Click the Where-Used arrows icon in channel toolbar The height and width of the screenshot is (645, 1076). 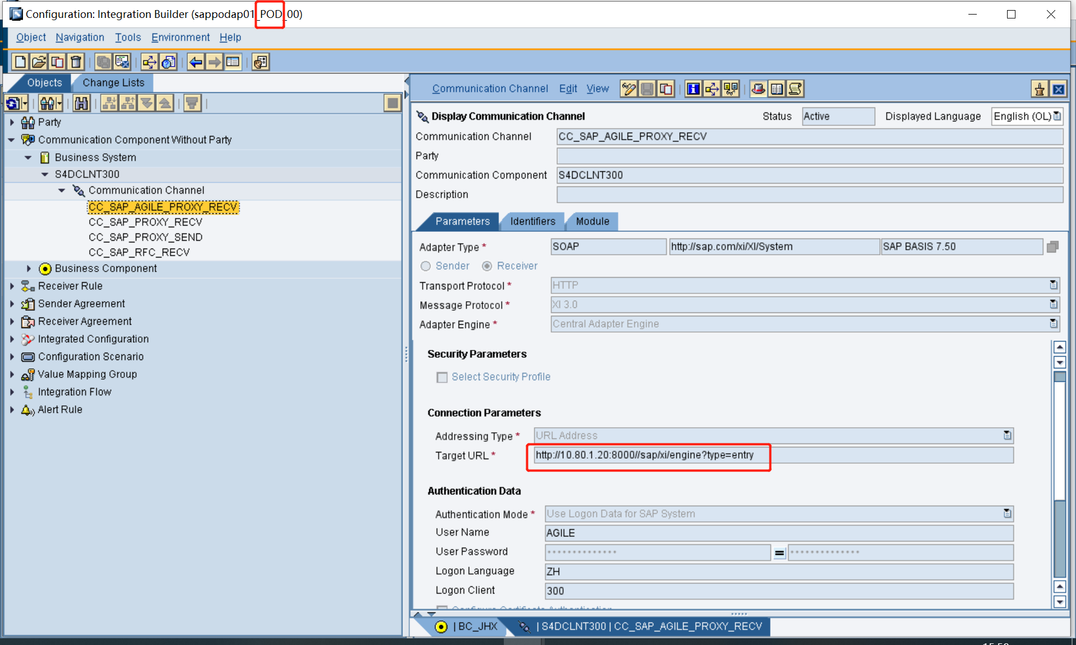(x=712, y=89)
